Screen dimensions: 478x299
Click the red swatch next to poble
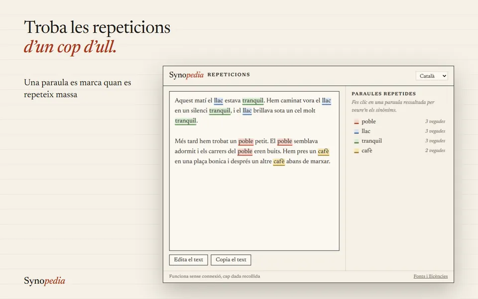click(x=357, y=122)
